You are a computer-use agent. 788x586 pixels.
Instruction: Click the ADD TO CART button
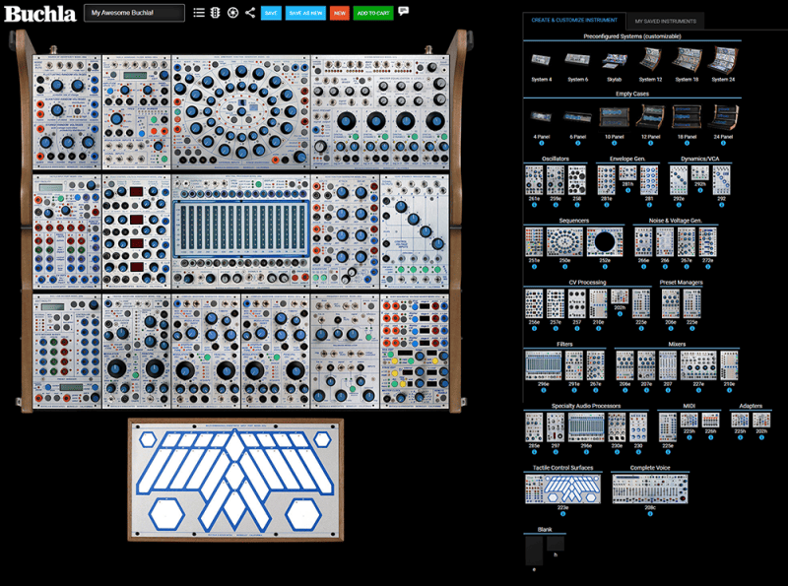pos(373,13)
